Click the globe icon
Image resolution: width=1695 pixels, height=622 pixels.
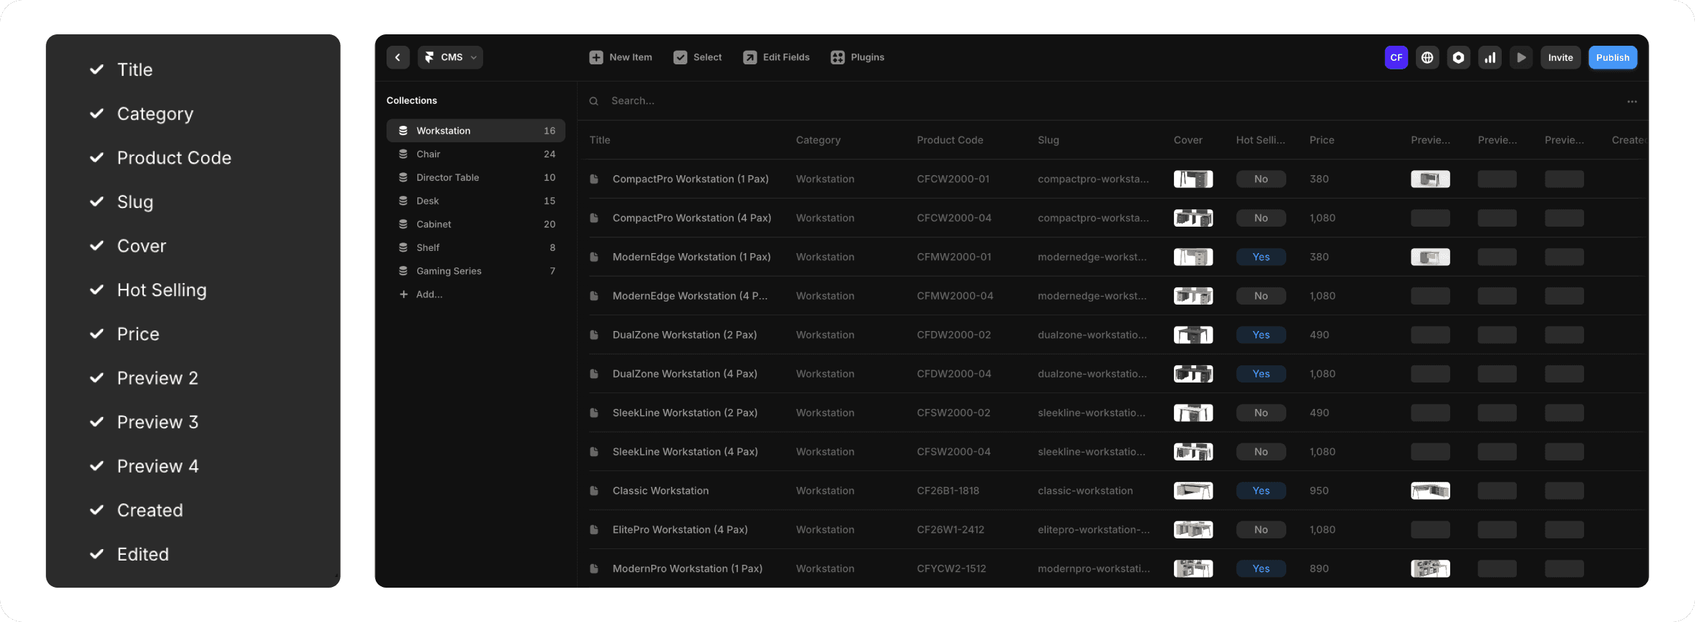coord(1427,57)
